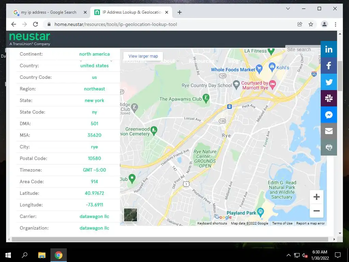Open Chrome tab search chevron
349x262 pixels.
[x=288, y=9]
